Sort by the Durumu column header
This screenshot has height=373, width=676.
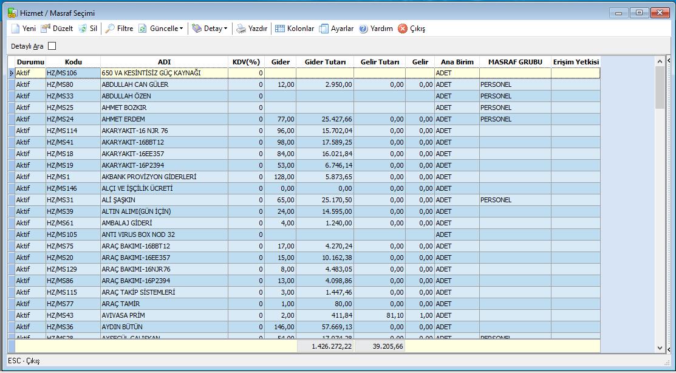(x=30, y=62)
